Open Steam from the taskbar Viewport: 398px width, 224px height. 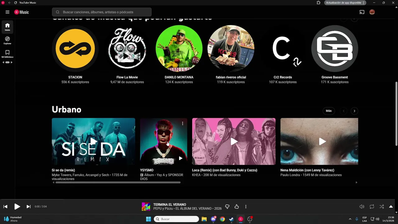coord(231,219)
